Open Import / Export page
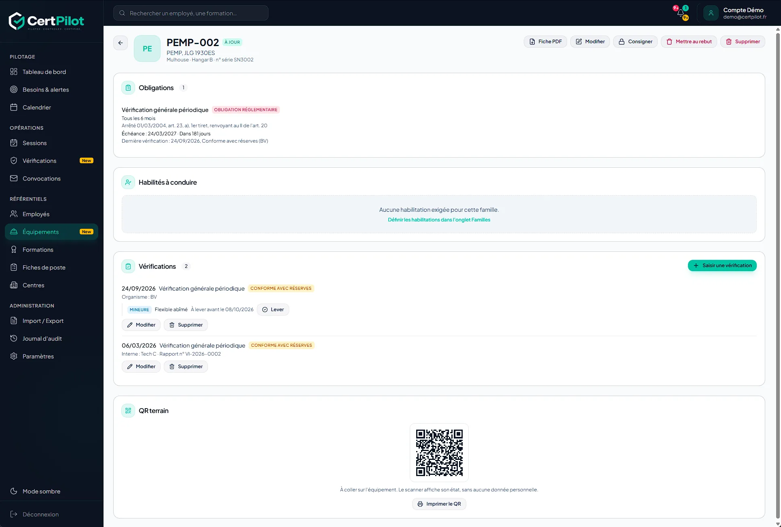 [52, 321]
